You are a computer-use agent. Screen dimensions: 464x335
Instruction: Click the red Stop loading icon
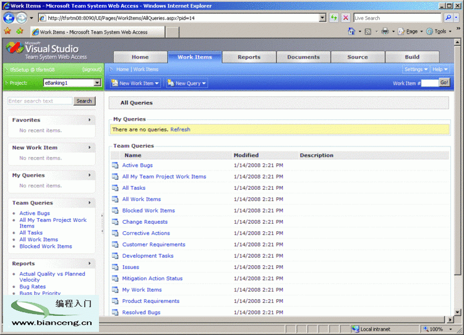point(345,18)
